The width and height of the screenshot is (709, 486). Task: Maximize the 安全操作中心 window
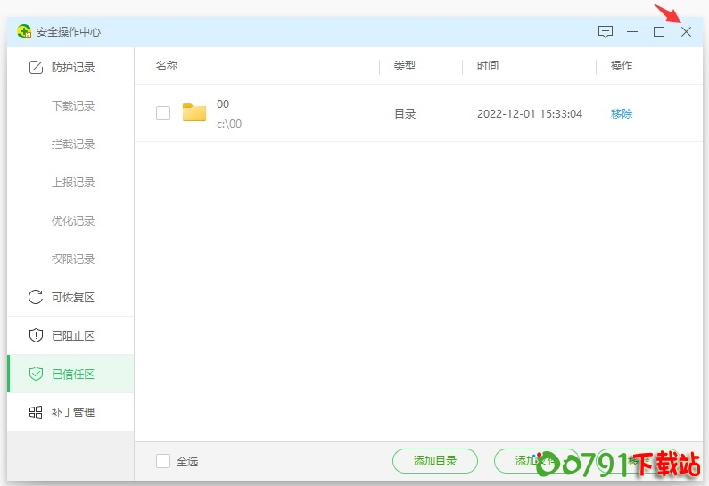coord(659,32)
